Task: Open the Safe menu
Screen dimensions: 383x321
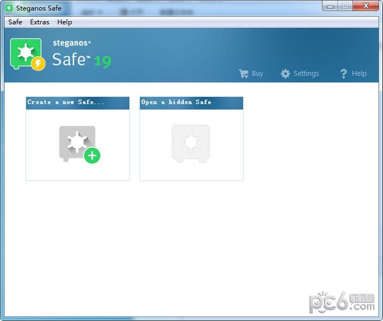Action: [15, 22]
